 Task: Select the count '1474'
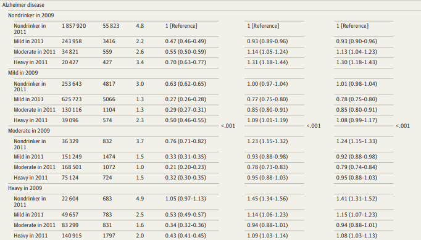[109, 157]
